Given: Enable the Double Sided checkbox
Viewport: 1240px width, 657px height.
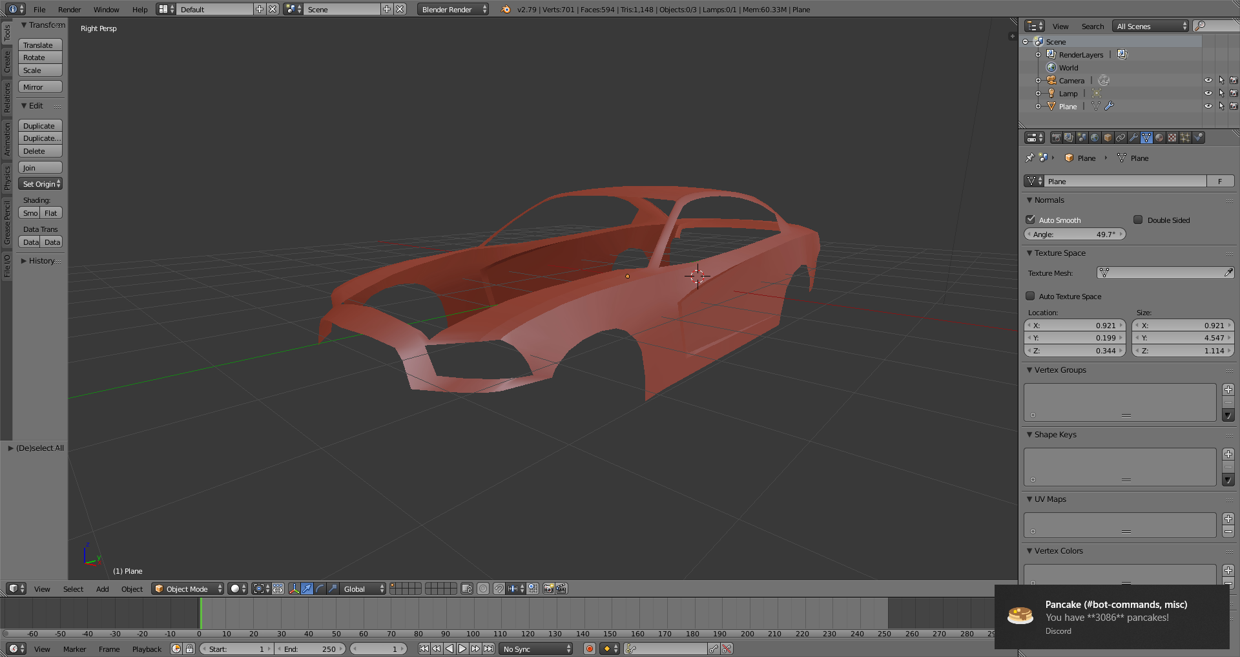Looking at the screenshot, I should pos(1138,220).
